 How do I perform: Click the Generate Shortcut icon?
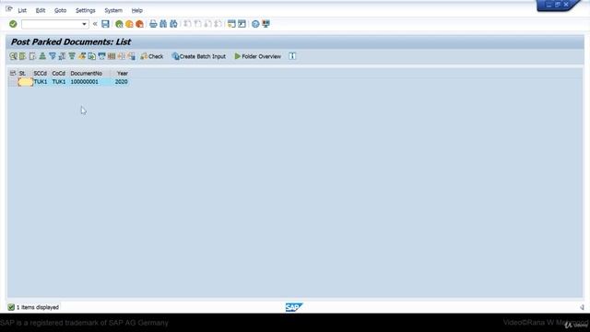click(x=242, y=24)
